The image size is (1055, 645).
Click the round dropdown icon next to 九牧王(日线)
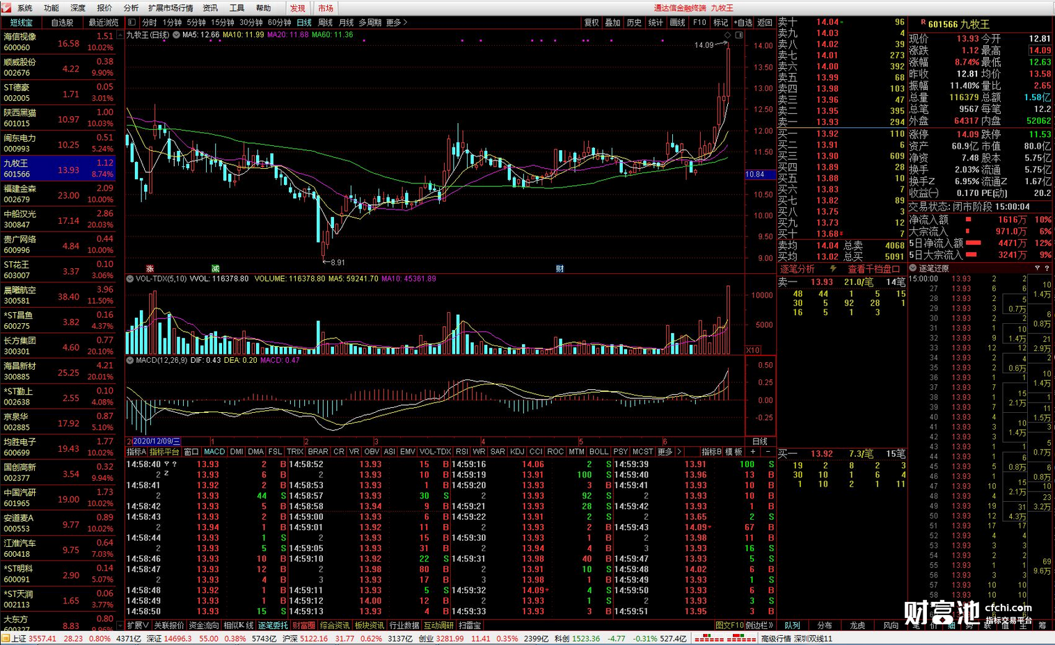coord(176,35)
